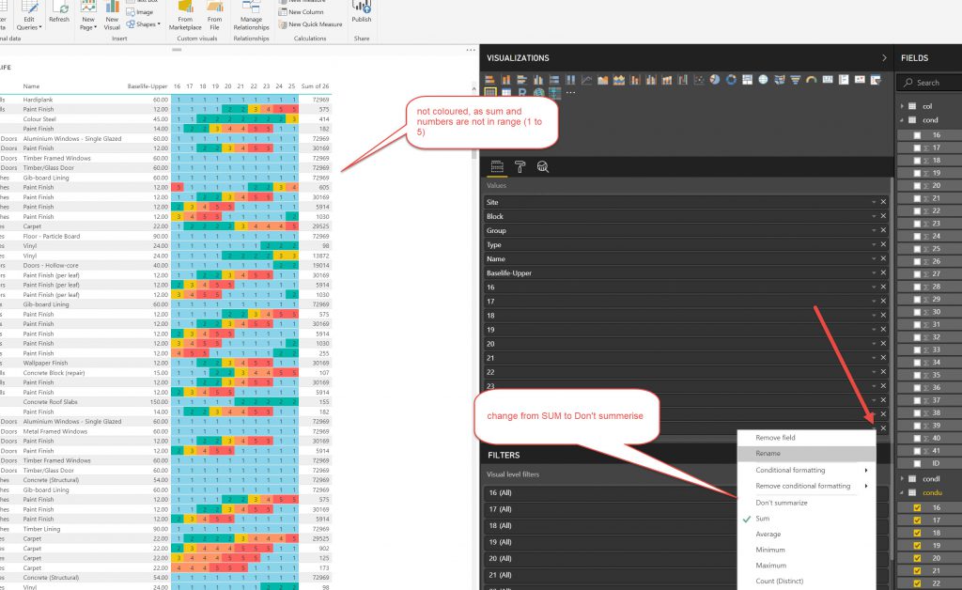
Task: Remove the Site field with its X
Action: point(883,202)
